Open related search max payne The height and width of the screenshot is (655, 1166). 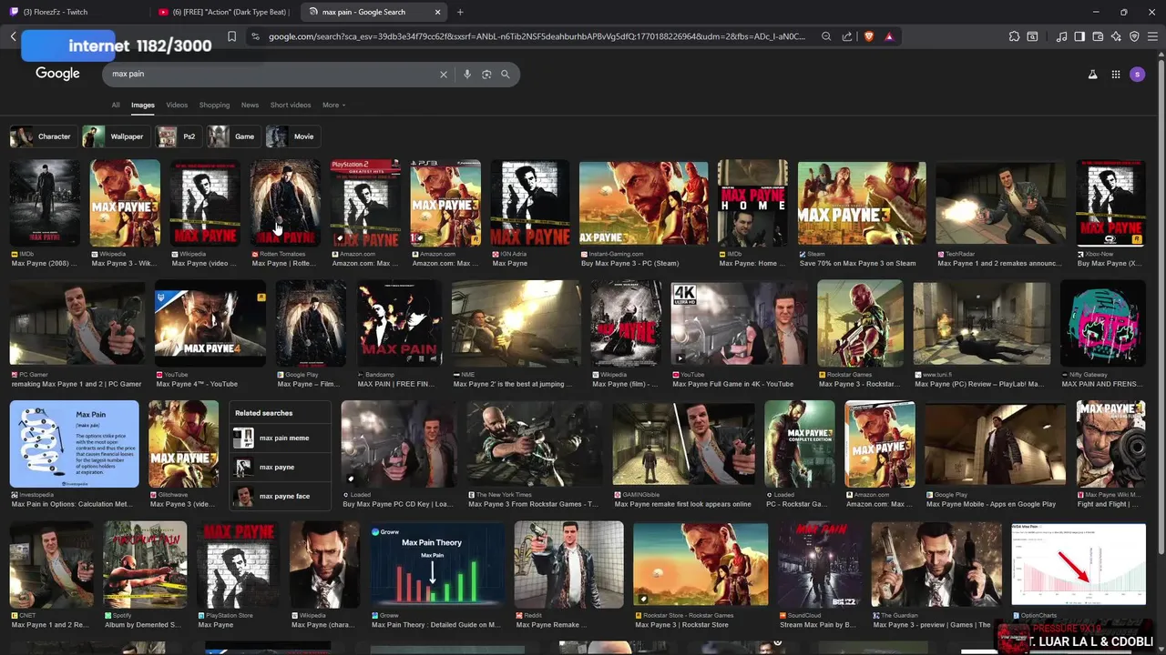[x=280, y=468]
